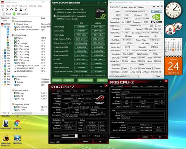Screen dimensions: 186x149
Task: Open the GPU selection dropdown in GPU-Z
Action: pyautogui.click(x=124, y=76)
